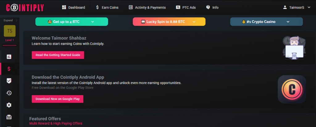Click the Featured Offers heading

[x=45, y=119]
